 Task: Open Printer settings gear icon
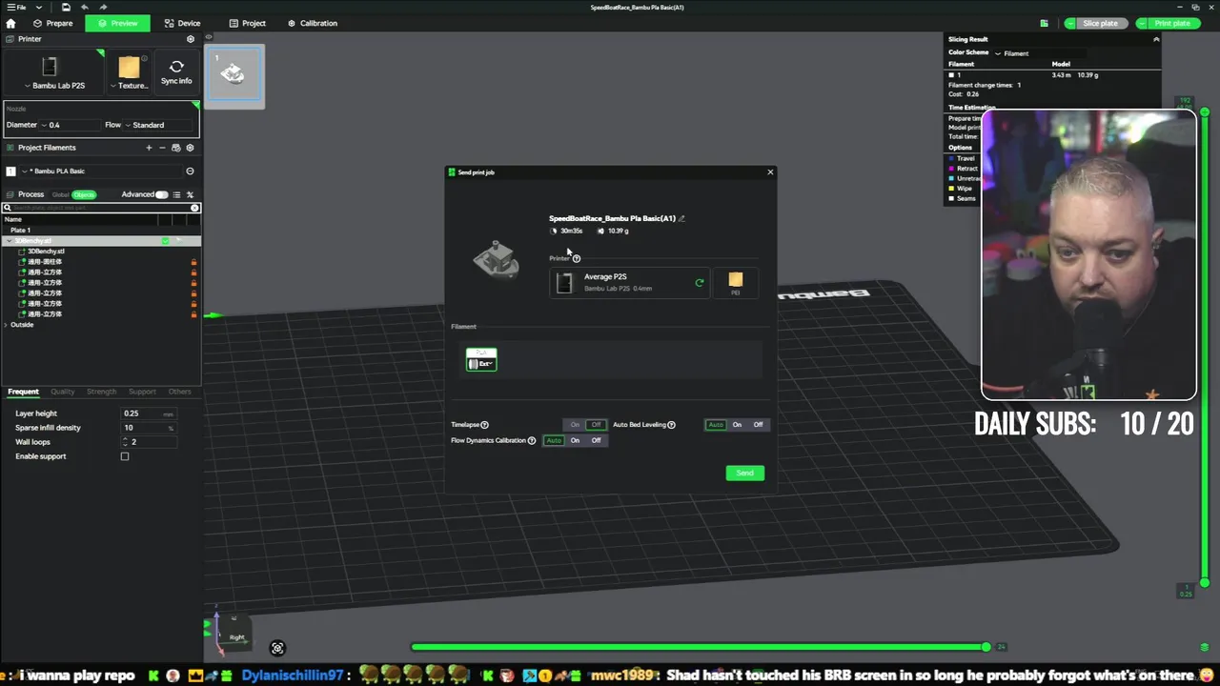(x=190, y=39)
